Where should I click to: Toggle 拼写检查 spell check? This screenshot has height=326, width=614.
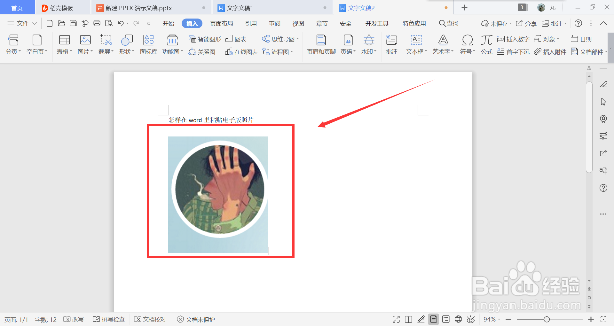click(109, 319)
